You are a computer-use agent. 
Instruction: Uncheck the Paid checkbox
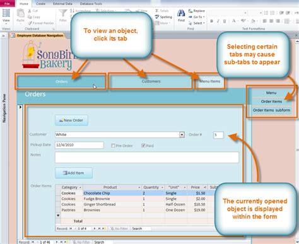pyautogui.click(x=143, y=146)
